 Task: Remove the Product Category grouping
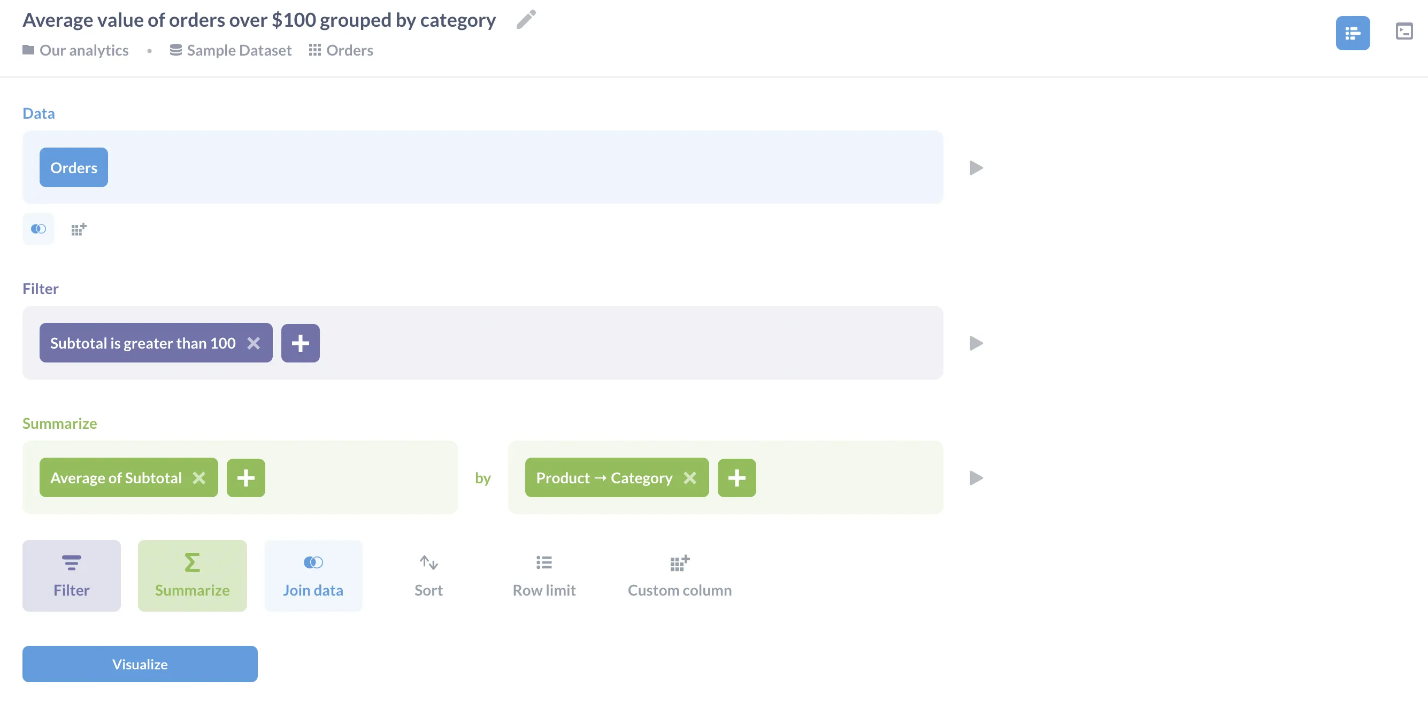click(x=689, y=478)
